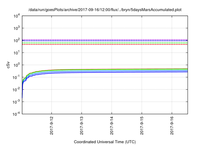The image size is (207, 145).
Task: Click the 10^0 y-axis tick label
Action: click(16, 65)
